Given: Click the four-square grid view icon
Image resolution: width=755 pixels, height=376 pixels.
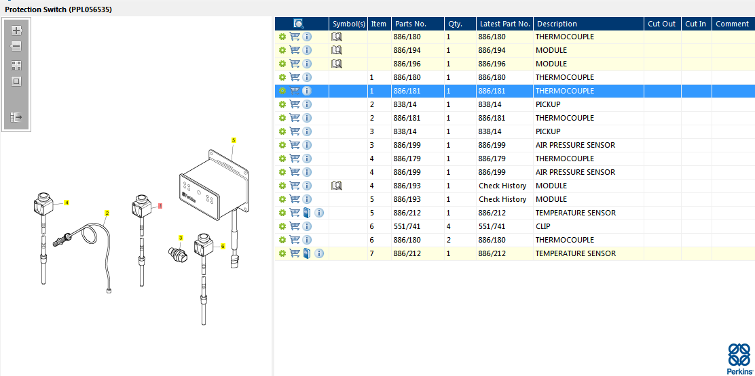Looking at the screenshot, I should (16, 66).
